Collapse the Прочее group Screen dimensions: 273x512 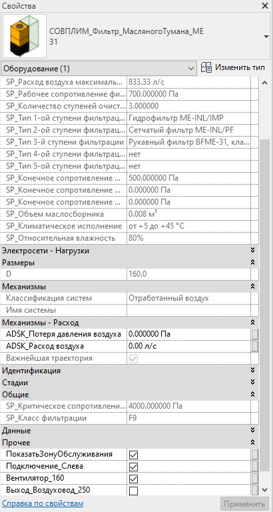pyautogui.click(x=252, y=443)
